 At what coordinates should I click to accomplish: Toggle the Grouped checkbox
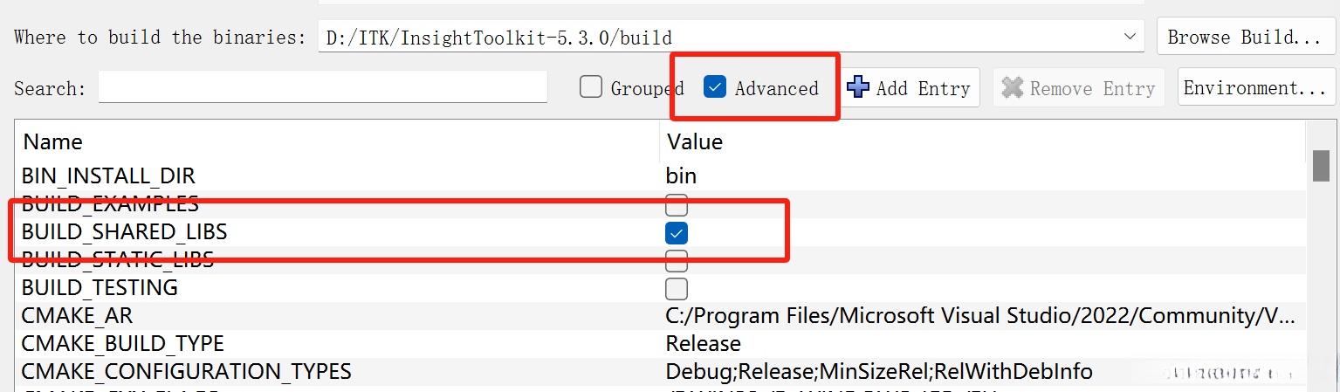click(x=591, y=87)
